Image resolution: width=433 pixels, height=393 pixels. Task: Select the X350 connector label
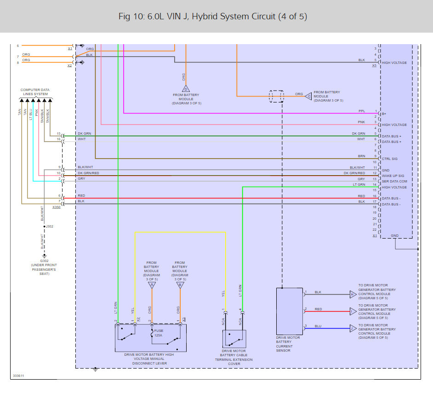click(57, 207)
